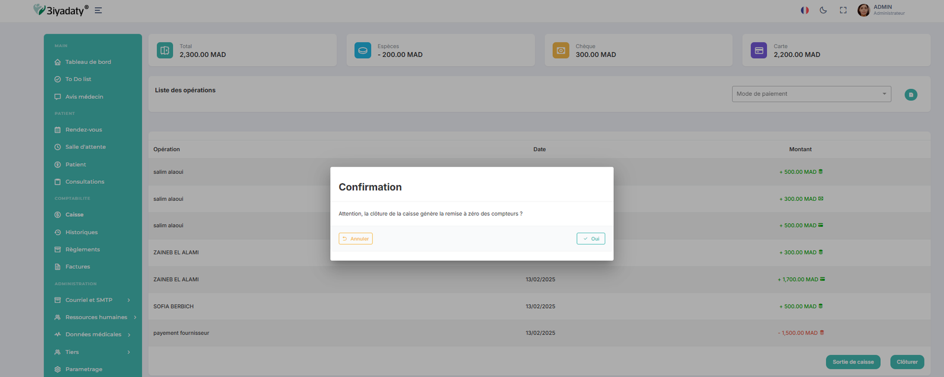Go to the Caisse menu item

[74, 214]
